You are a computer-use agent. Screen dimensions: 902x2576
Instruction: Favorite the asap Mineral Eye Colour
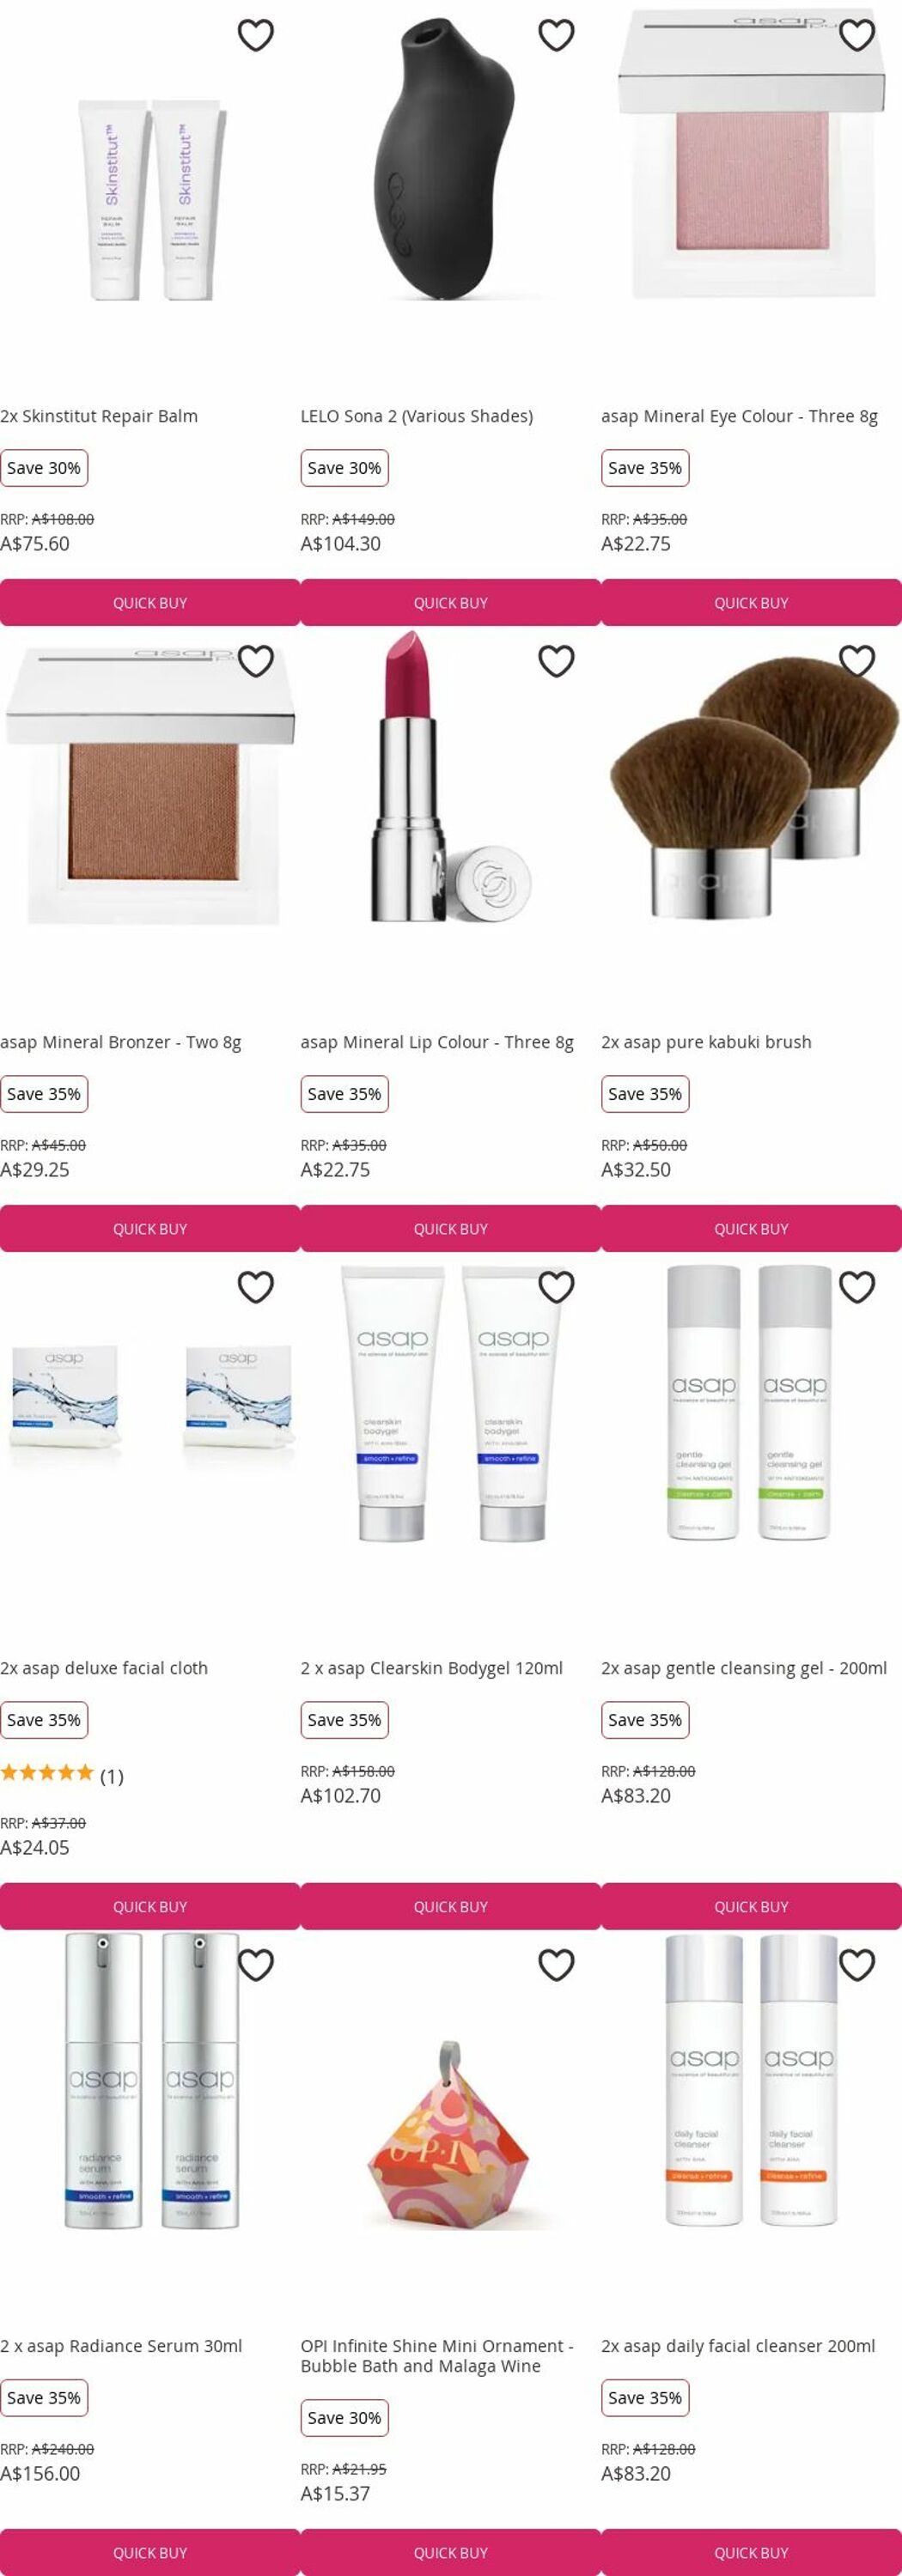tap(857, 35)
